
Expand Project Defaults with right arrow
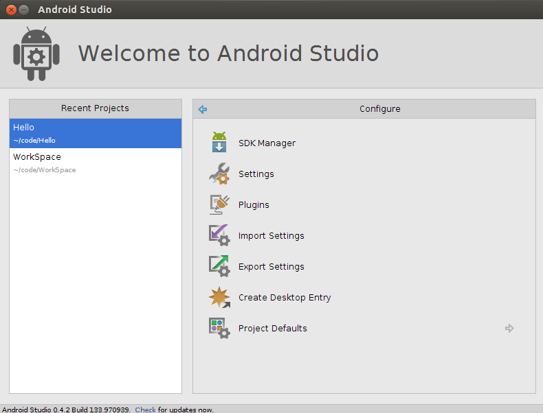pos(509,328)
